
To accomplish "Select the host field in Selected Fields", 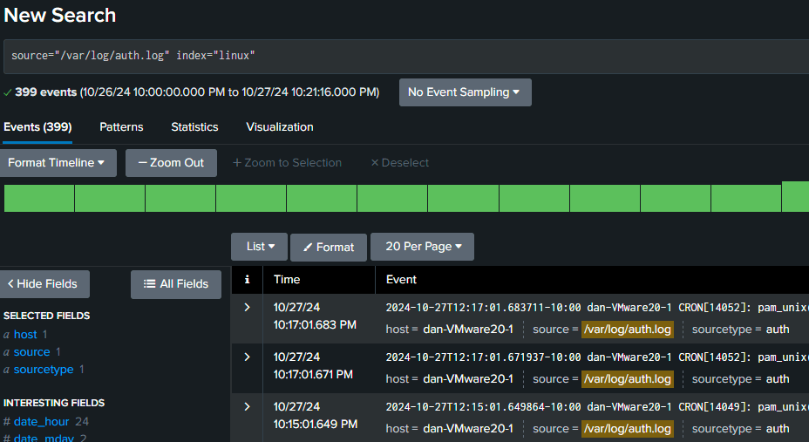I will click(25, 335).
